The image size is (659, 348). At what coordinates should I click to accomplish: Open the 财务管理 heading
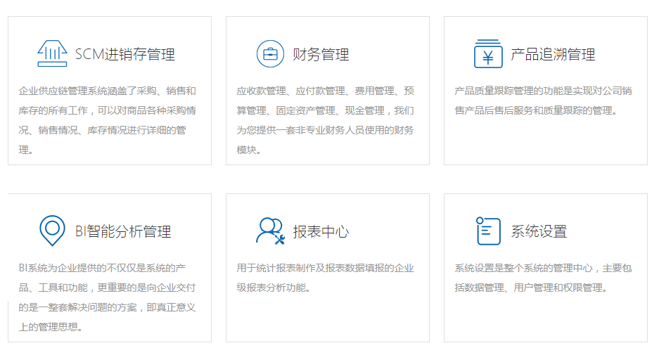[x=321, y=55]
